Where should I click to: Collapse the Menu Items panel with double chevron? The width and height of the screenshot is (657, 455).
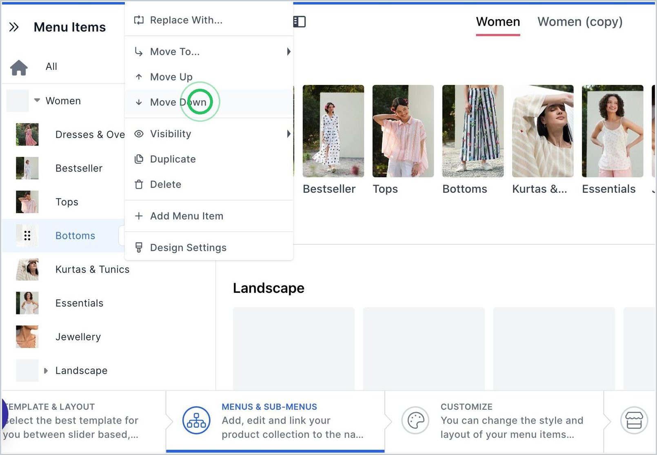point(14,27)
